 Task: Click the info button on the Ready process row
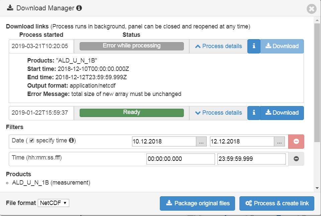[x=253, y=113]
